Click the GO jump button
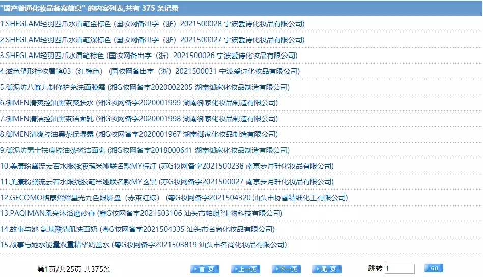Screen dimensions: 483x277 (x=434, y=268)
